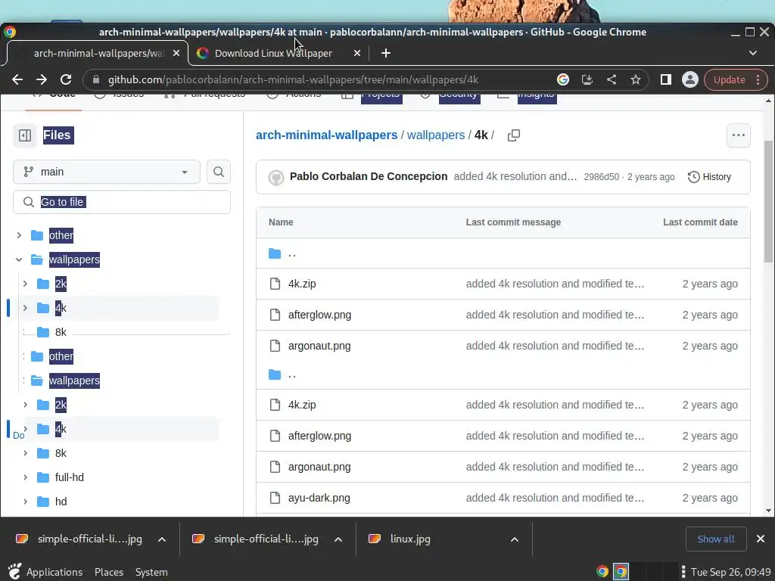Viewport: 775px width, 581px height.
Task: Click the install app icon in address bar
Action: tap(587, 79)
